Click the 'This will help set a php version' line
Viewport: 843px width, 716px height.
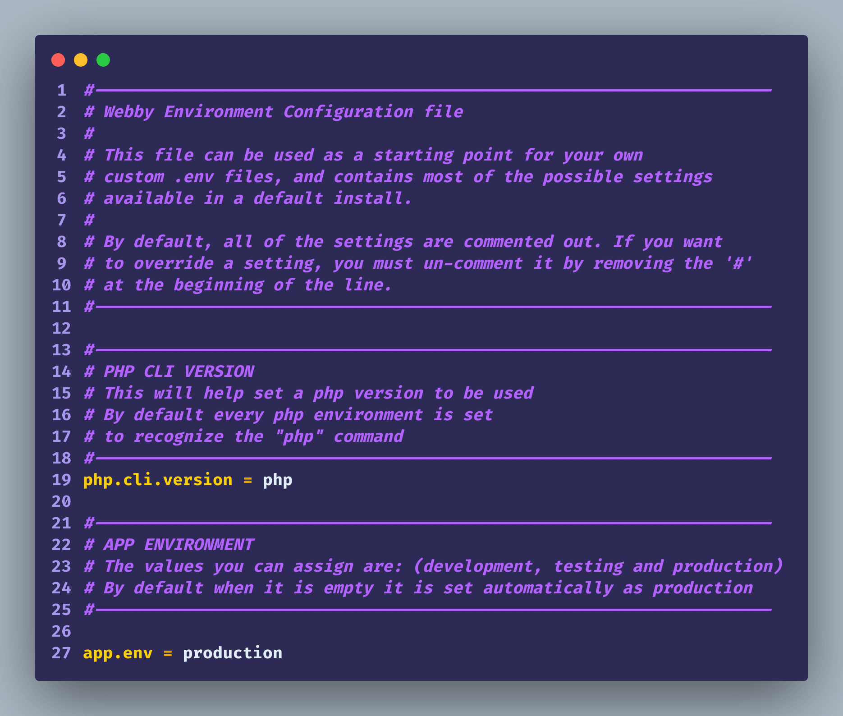pos(309,393)
